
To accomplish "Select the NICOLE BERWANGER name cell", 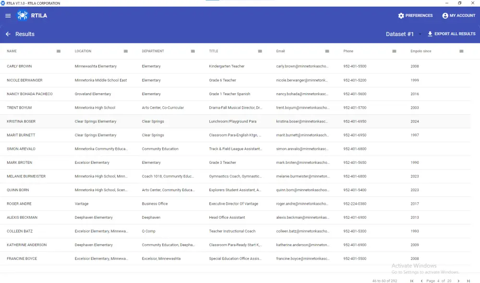I will click(x=25, y=80).
